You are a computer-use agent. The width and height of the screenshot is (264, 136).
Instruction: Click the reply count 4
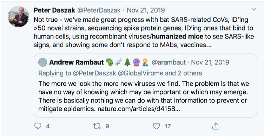point(48,126)
